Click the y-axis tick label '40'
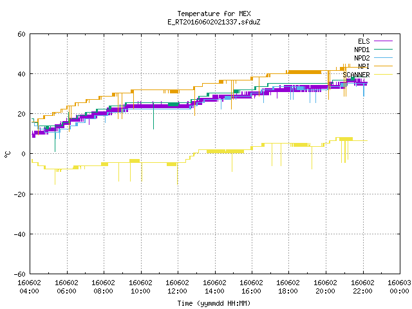Image resolution: width=412 pixels, height=309 pixels. (x=21, y=74)
